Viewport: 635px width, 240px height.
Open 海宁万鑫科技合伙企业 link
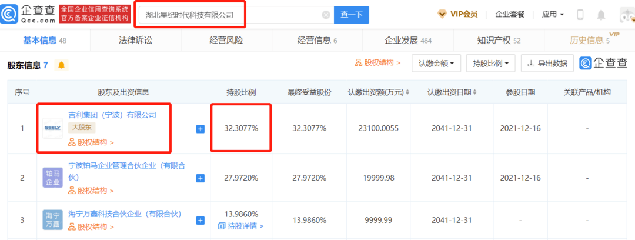pos(125,214)
